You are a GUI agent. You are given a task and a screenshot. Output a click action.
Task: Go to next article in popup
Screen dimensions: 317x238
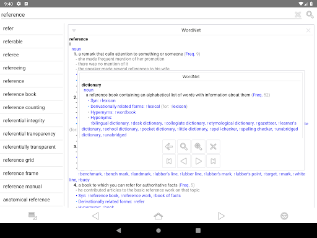coord(198,161)
